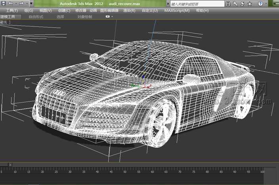Click the timeline at frame 10
The image size is (279, 185).
tap(15, 172)
